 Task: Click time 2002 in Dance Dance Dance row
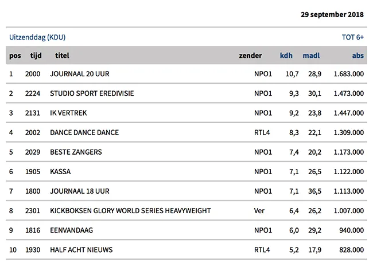[x=33, y=132]
